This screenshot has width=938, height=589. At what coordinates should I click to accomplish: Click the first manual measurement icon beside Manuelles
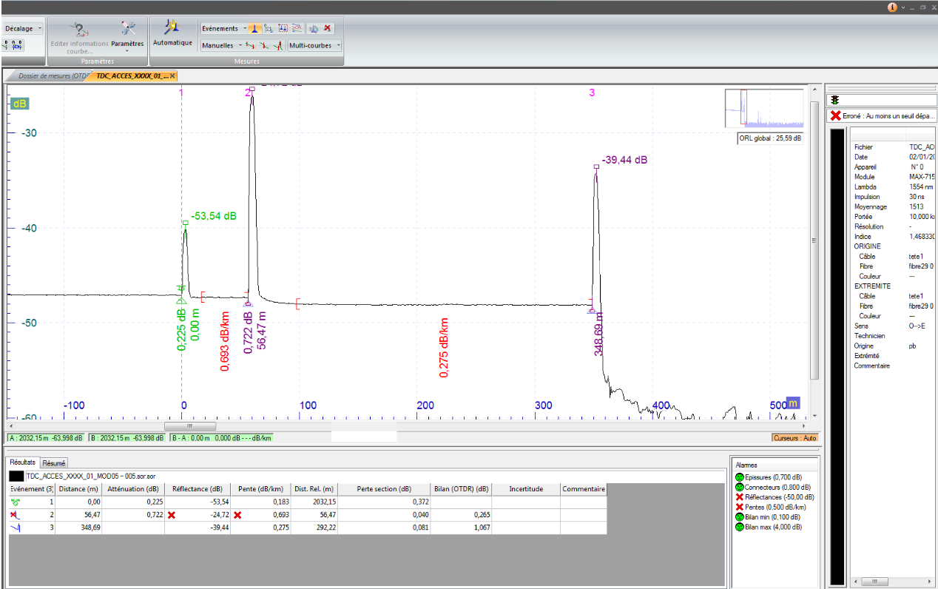[x=250, y=45]
